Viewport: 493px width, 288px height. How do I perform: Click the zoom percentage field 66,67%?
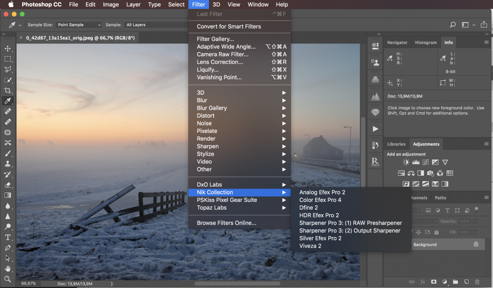[x=28, y=284]
